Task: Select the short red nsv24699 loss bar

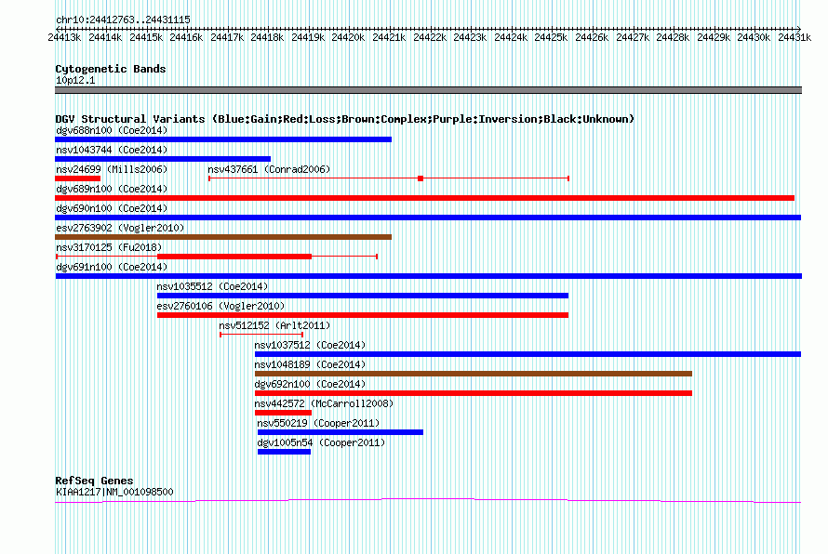Action: [77, 178]
